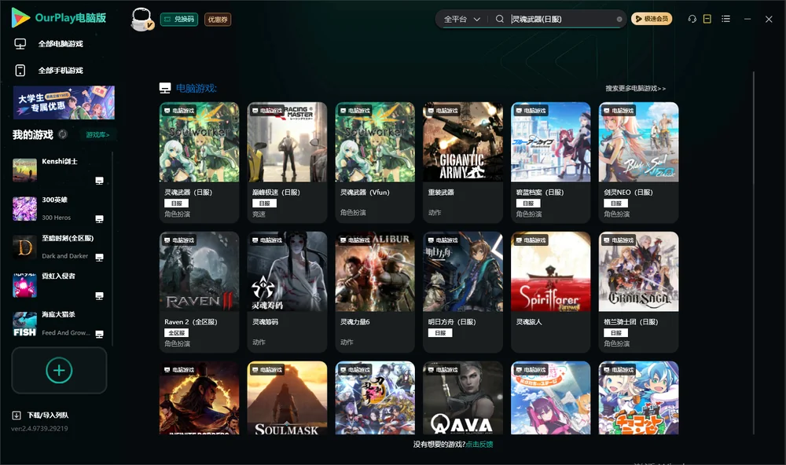The width and height of the screenshot is (786, 465).
Task: Click the PC icon on the 海底大猎杀 row
Action: (99, 335)
